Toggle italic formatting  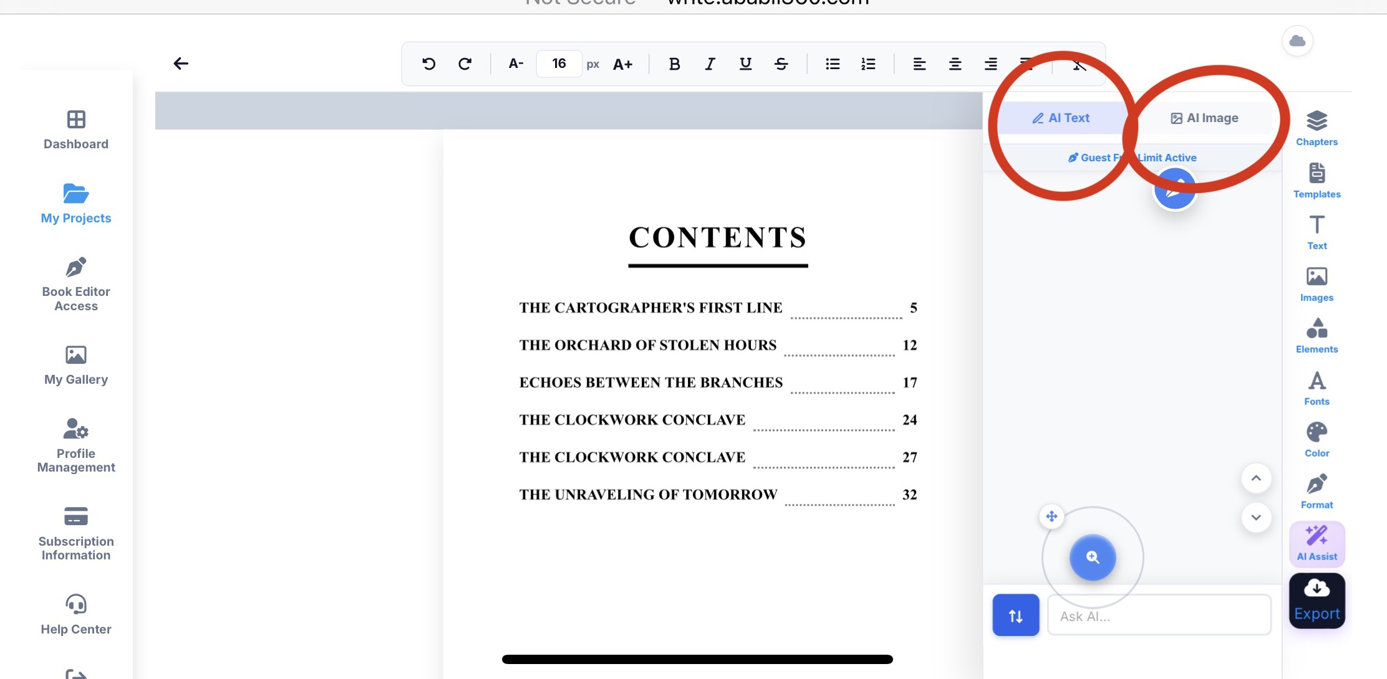[710, 64]
